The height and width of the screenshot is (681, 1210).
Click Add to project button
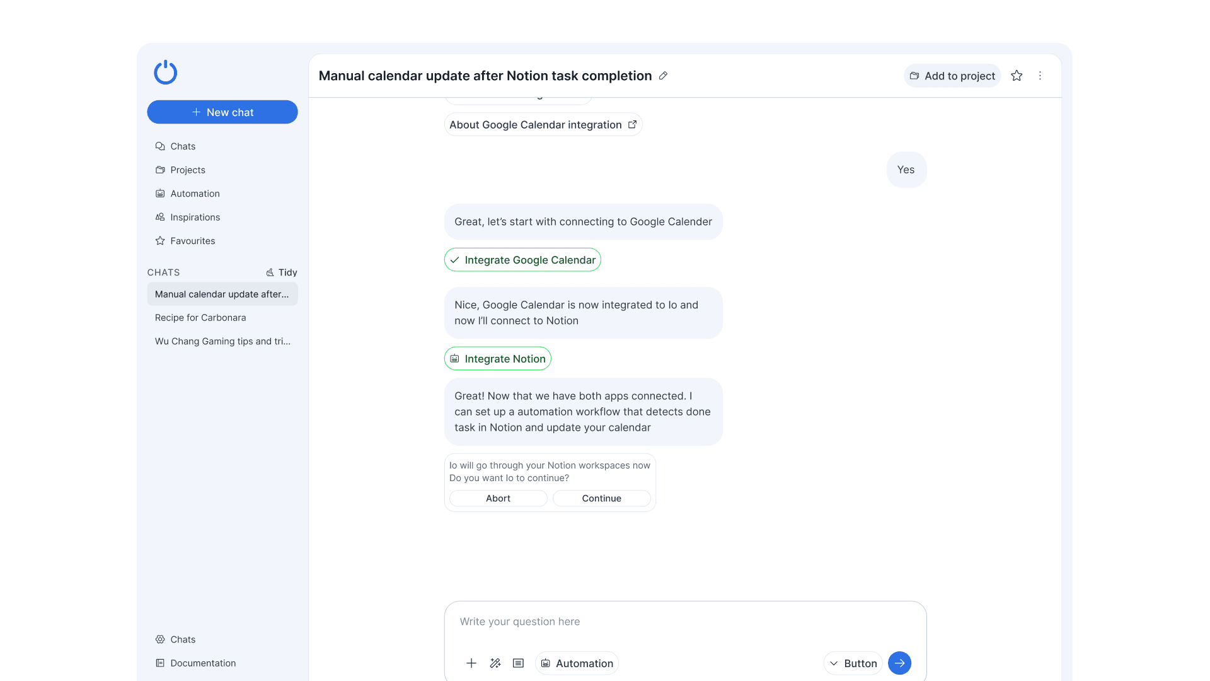[952, 76]
